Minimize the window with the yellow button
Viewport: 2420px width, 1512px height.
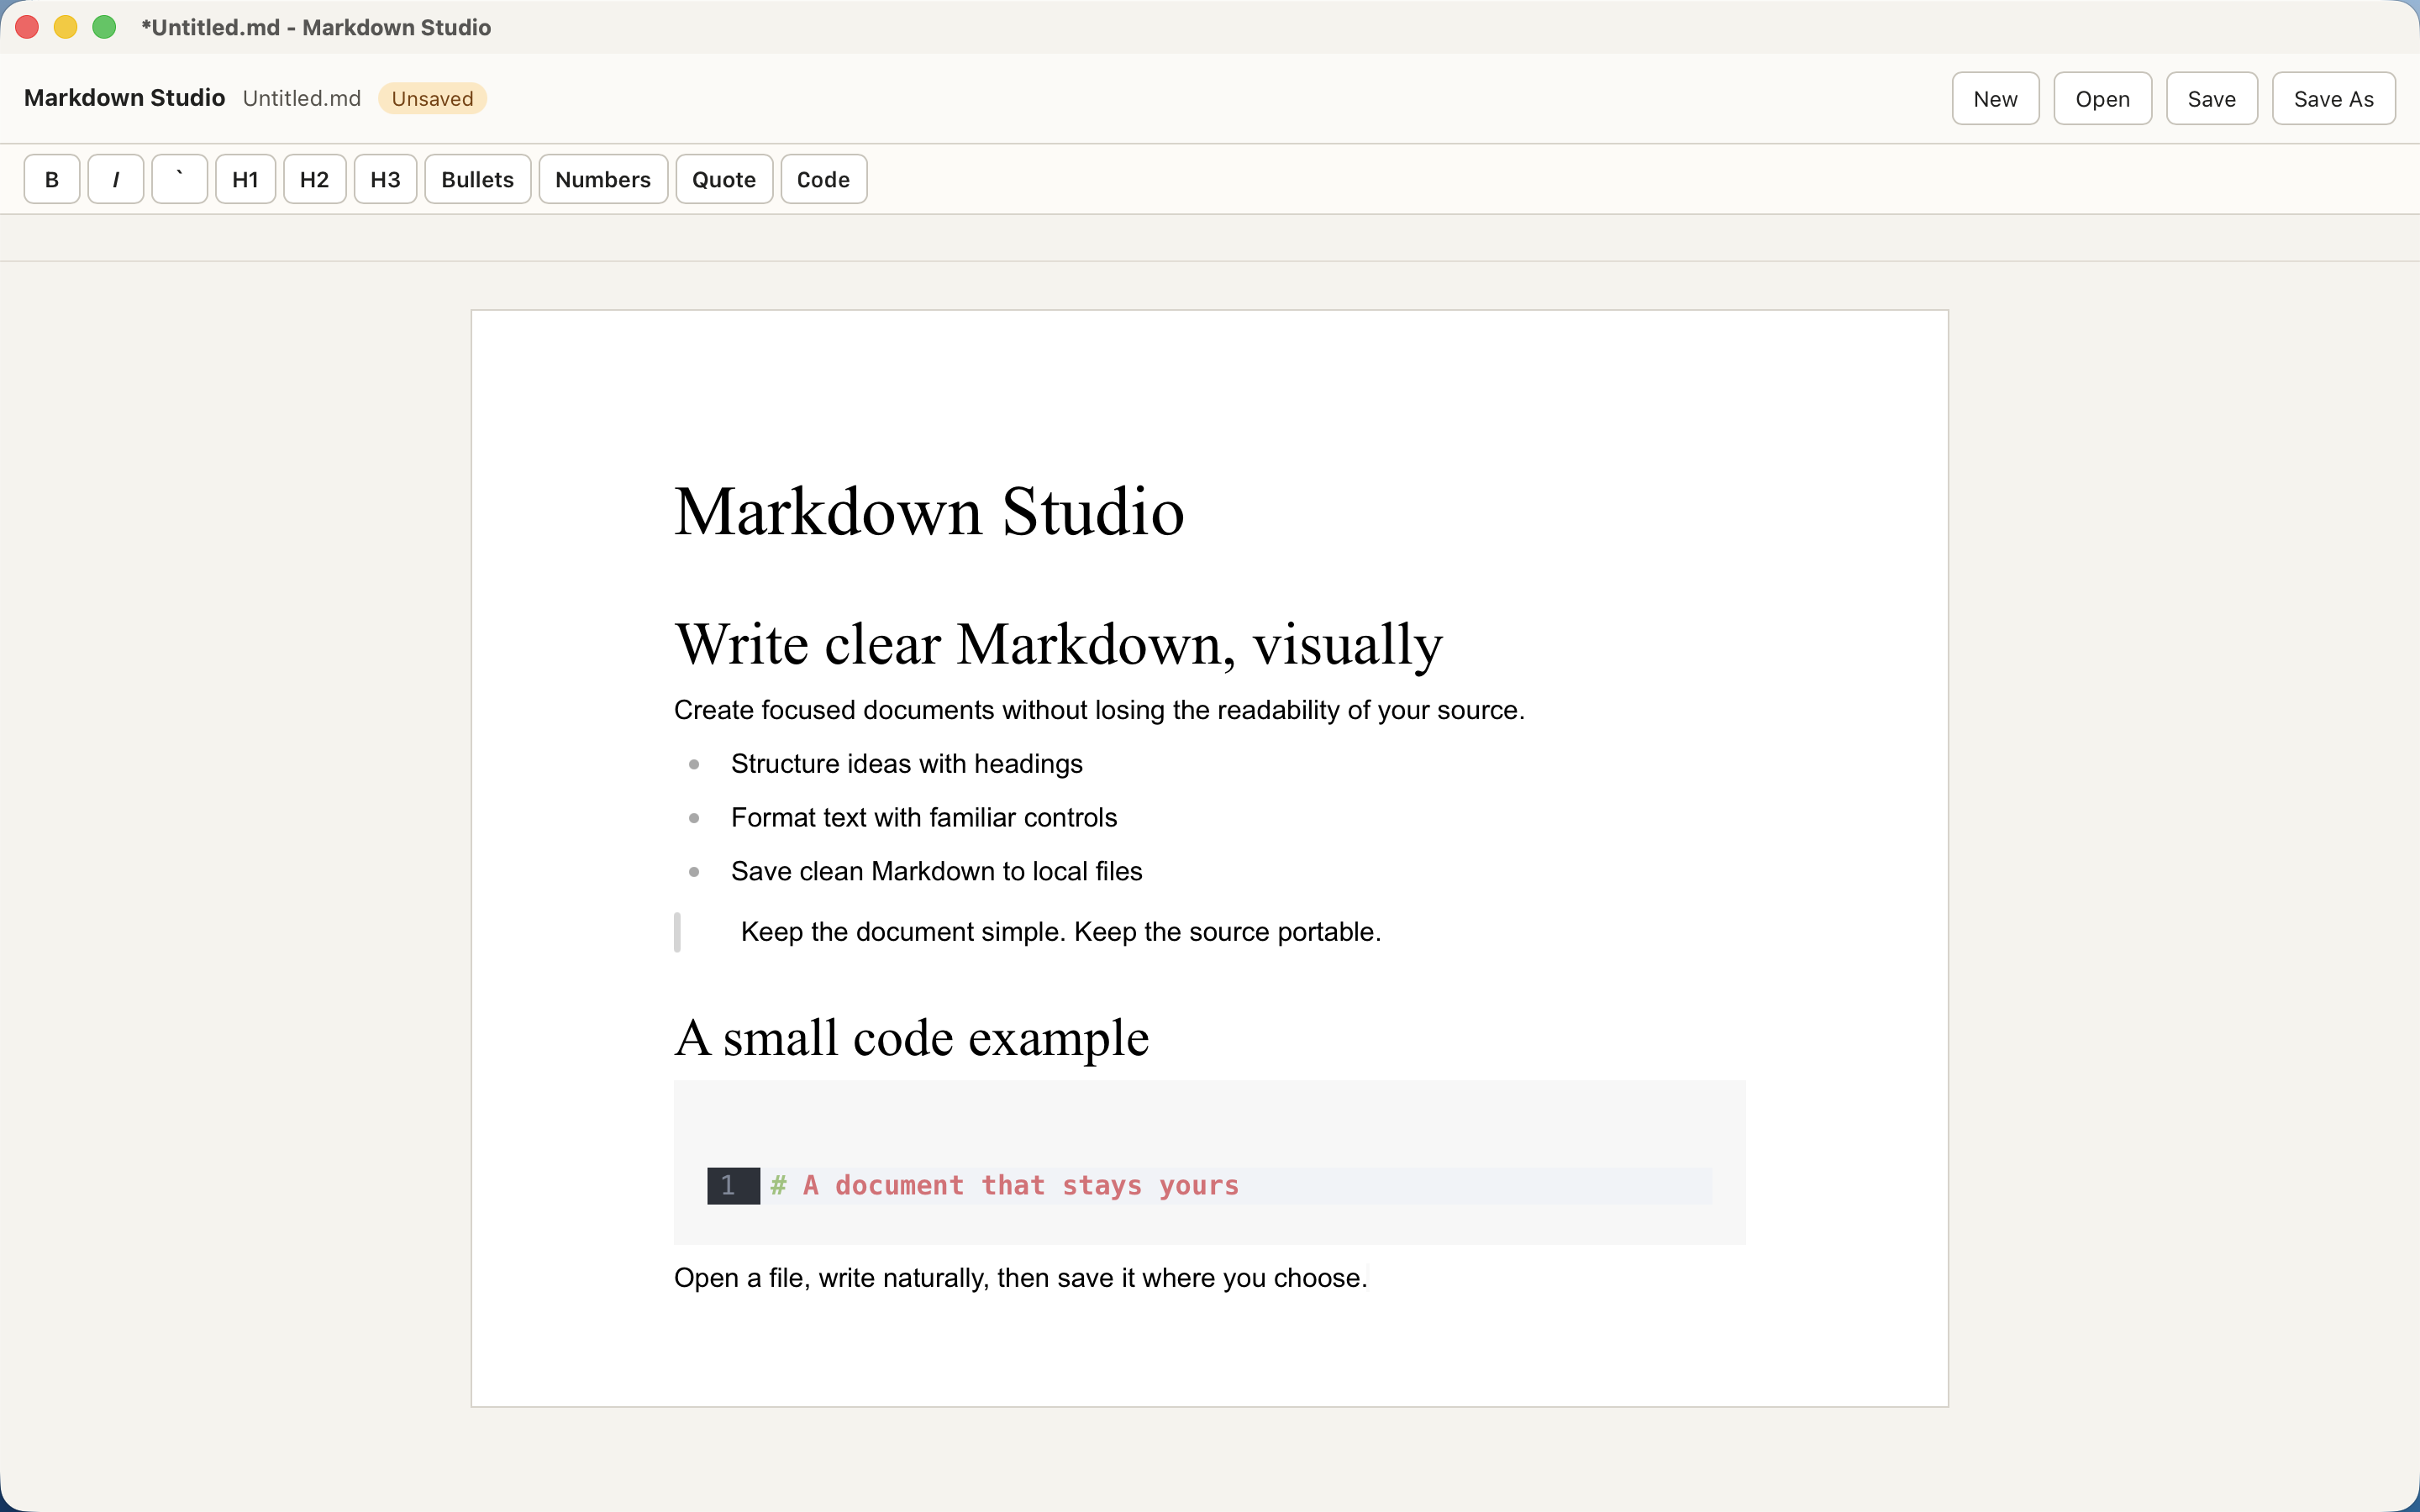[x=65, y=27]
